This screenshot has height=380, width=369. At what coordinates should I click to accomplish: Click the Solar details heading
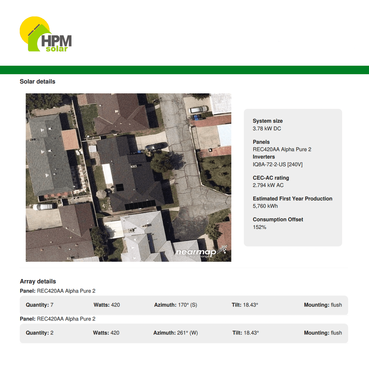pyautogui.click(x=38, y=81)
